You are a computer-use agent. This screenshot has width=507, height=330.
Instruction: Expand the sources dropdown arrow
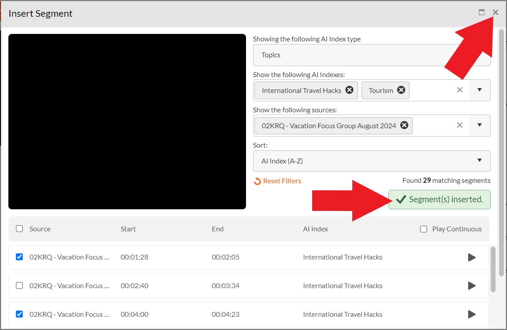(x=480, y=125)
